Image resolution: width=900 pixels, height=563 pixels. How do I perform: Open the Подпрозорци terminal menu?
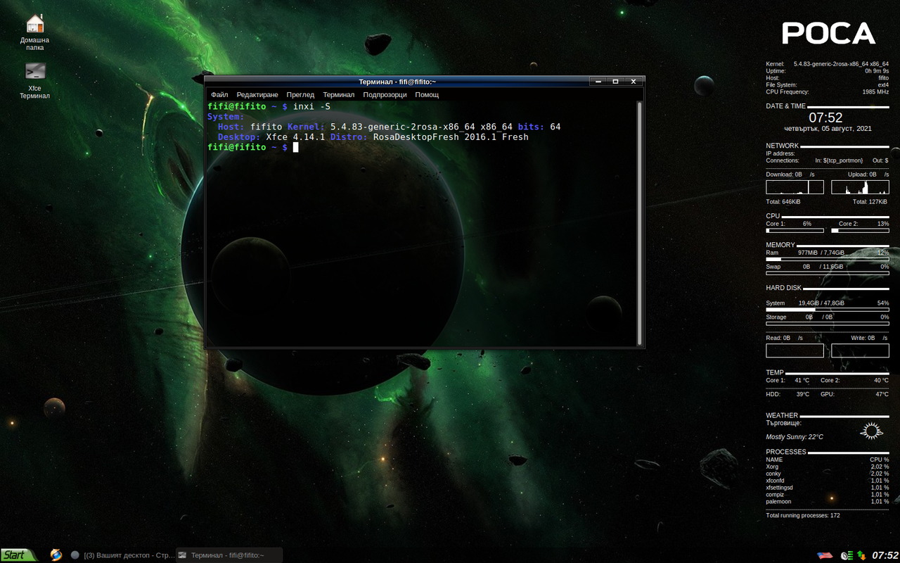[x=385, y=94]
